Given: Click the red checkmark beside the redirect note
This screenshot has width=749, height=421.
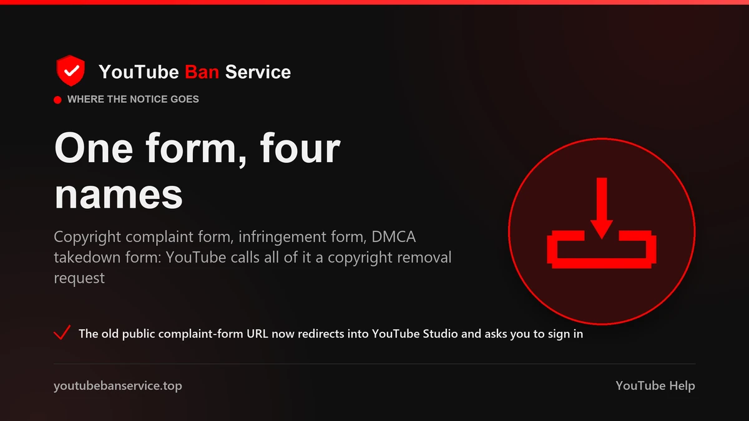Looking at the screenshot, I should point(62,333).
